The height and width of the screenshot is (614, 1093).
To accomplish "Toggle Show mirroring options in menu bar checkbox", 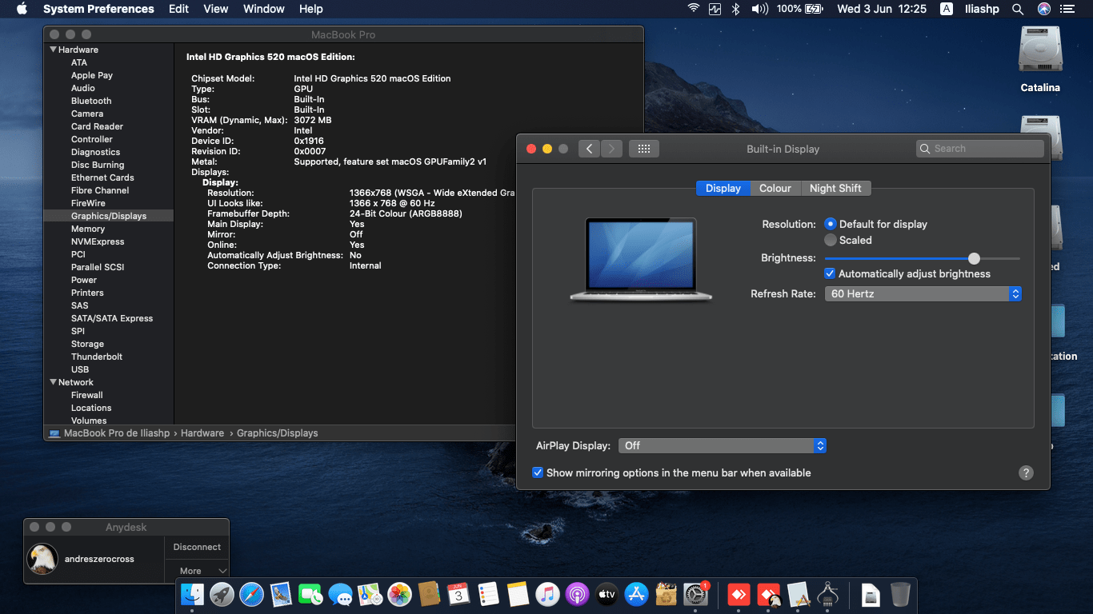I will click(538, 472).
